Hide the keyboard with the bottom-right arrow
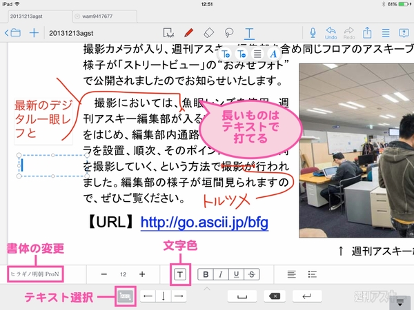Image resolution: width=414 pixels, height=310 pixels. (x=399, y=300)
